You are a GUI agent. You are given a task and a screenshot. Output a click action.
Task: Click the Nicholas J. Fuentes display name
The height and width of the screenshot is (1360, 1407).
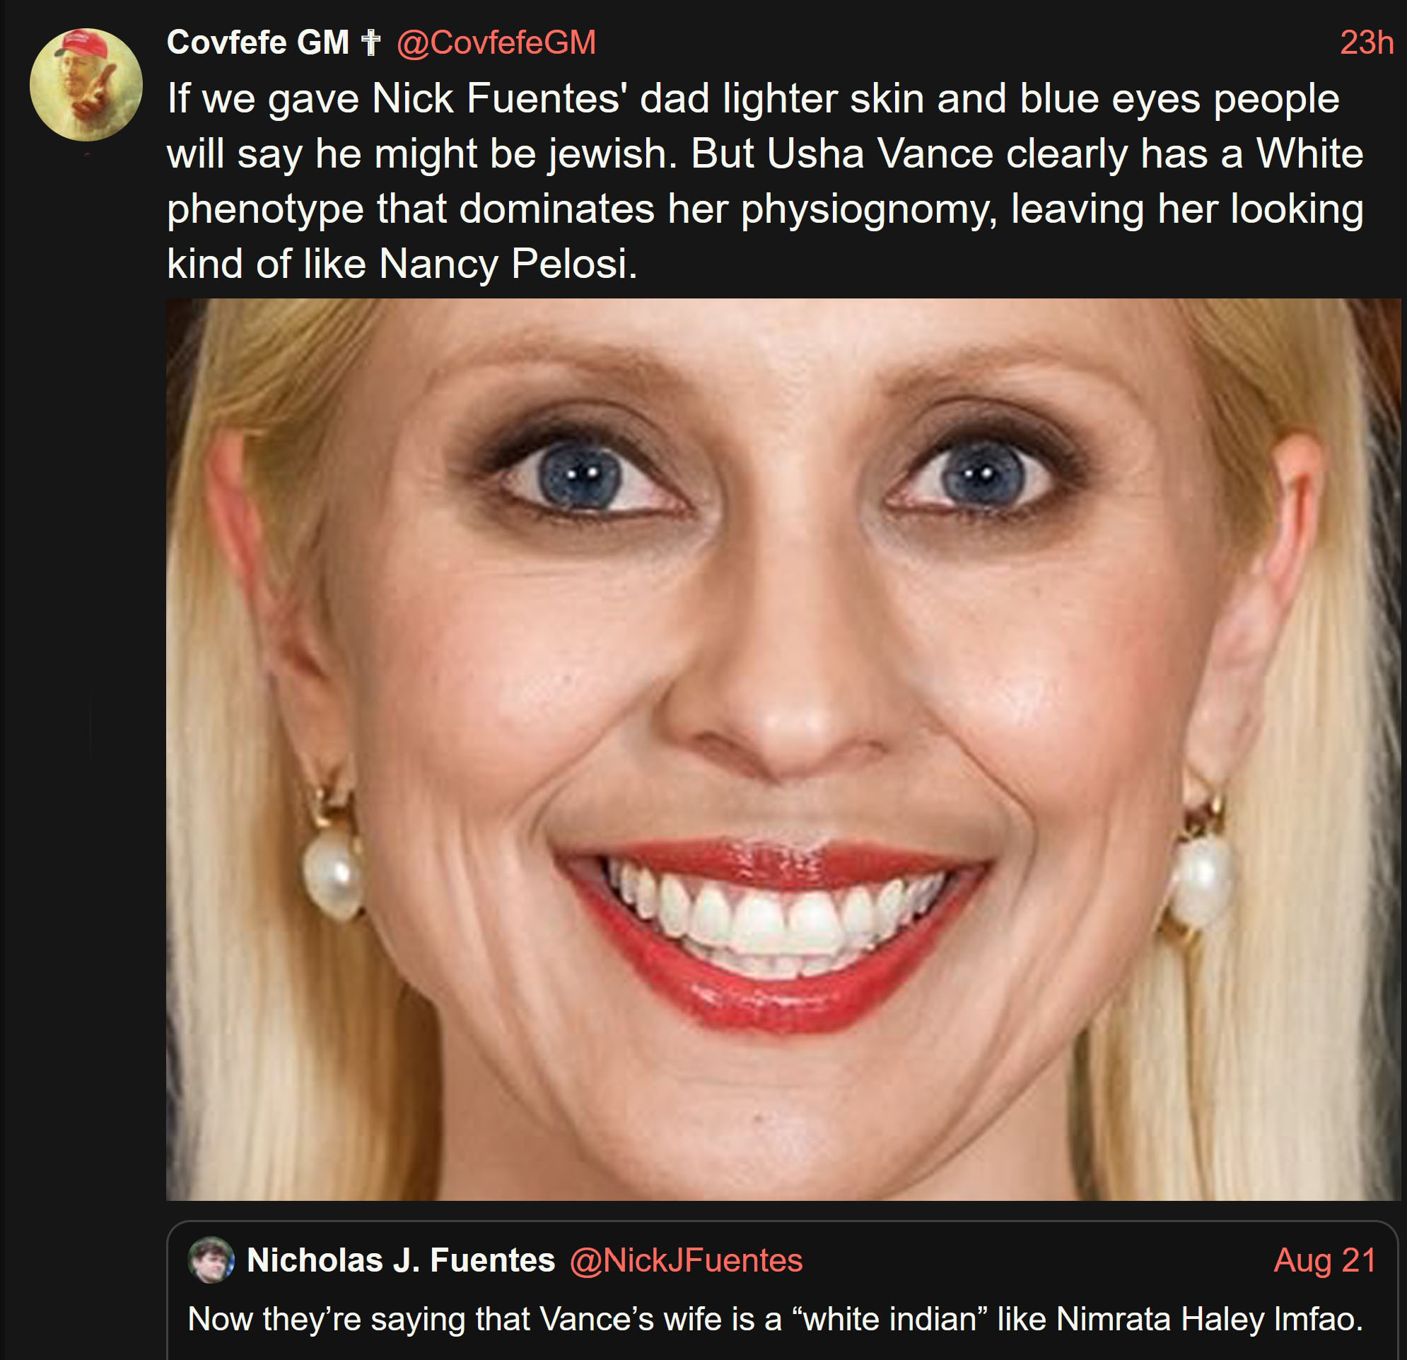[401, 1260]
